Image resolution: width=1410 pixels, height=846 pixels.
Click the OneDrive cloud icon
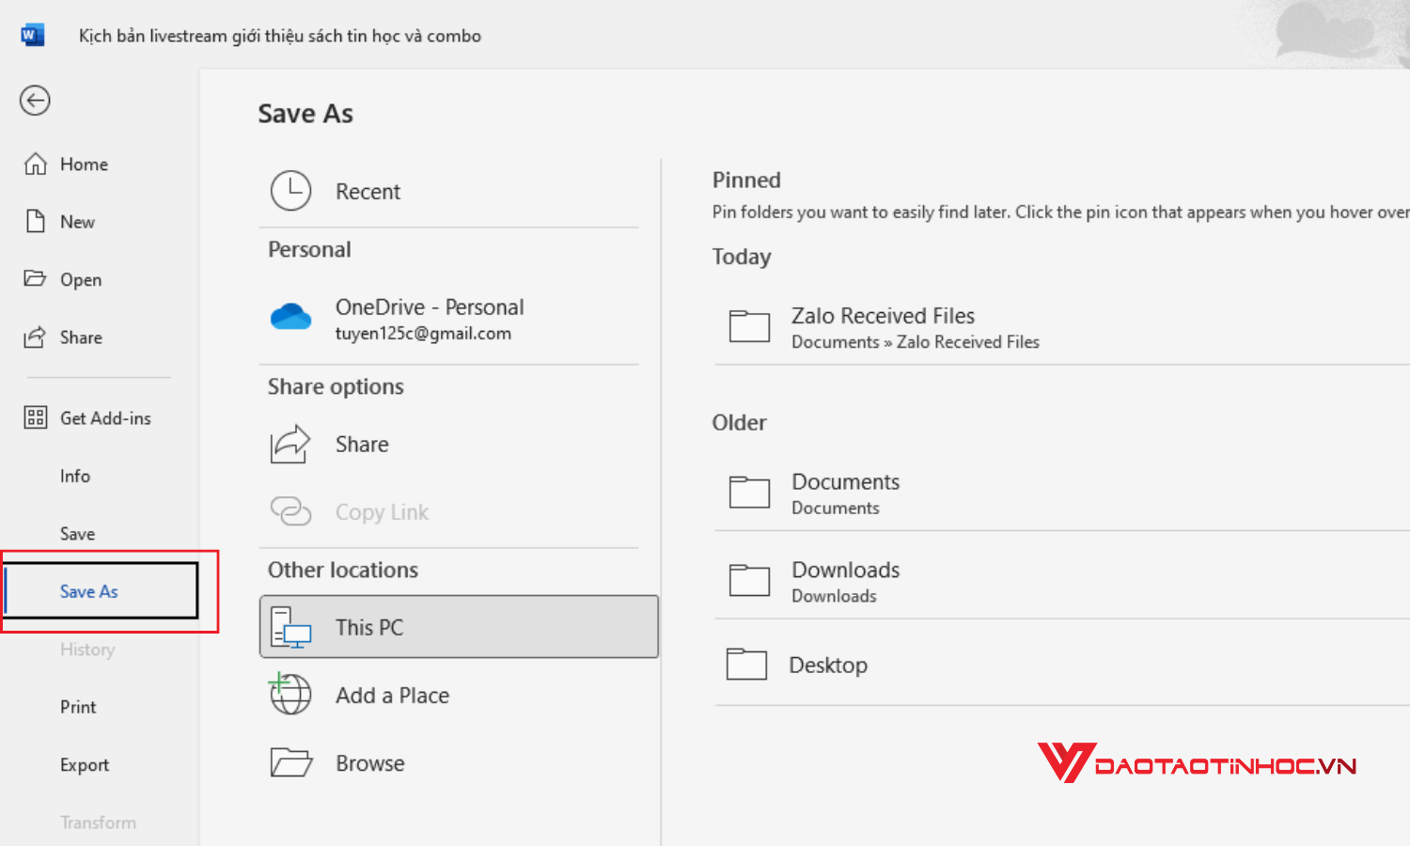(290, 318)
